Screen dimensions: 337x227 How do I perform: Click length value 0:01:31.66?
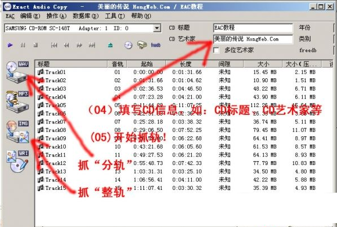(x=187, y=72)
